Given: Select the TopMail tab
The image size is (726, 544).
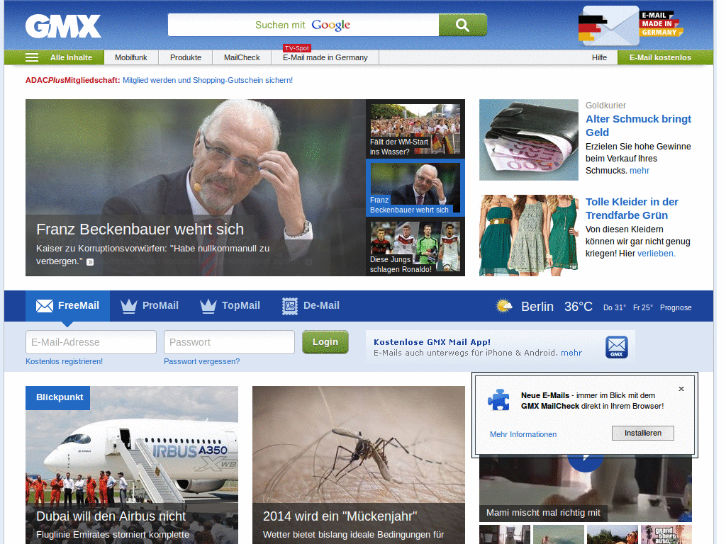Looking at the screenshot, I should (x=230, y=306).
